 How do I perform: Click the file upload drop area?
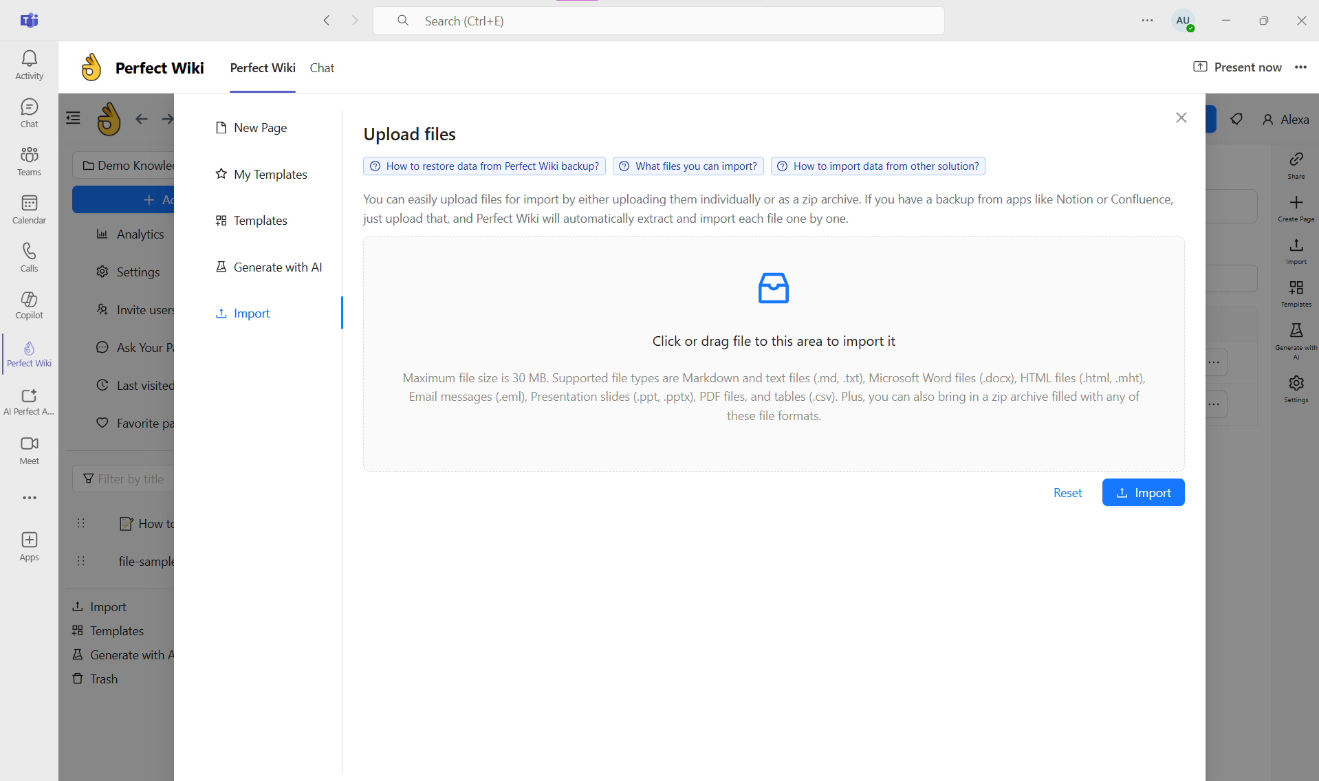[x=773, y=342]
